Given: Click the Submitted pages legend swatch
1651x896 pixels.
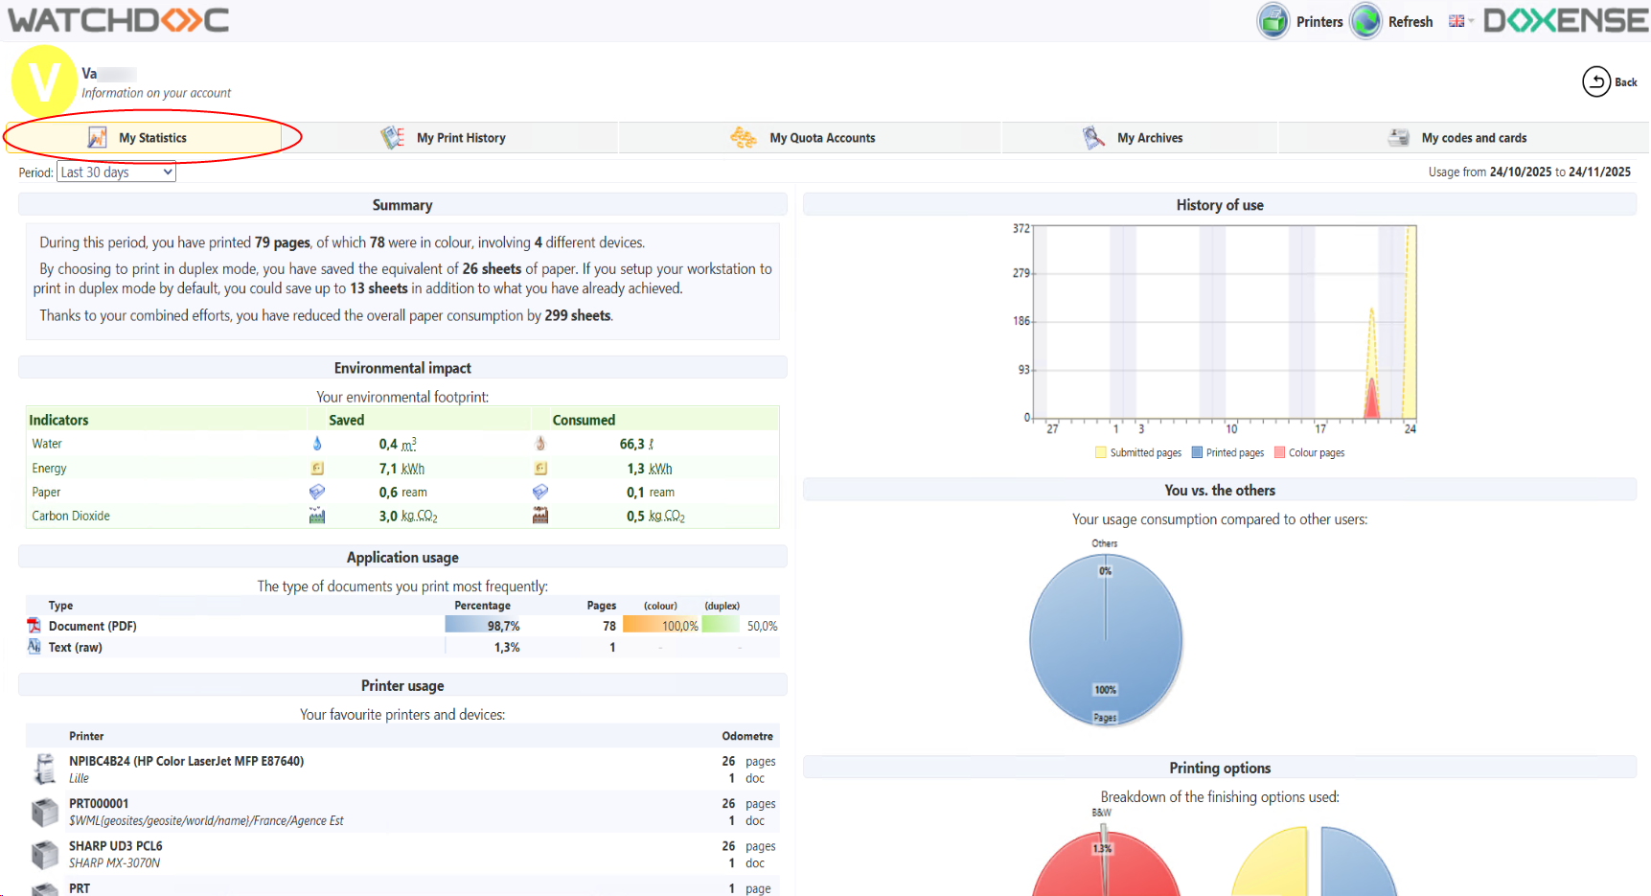Looking at the screenshot, I should click(1101, 453).
